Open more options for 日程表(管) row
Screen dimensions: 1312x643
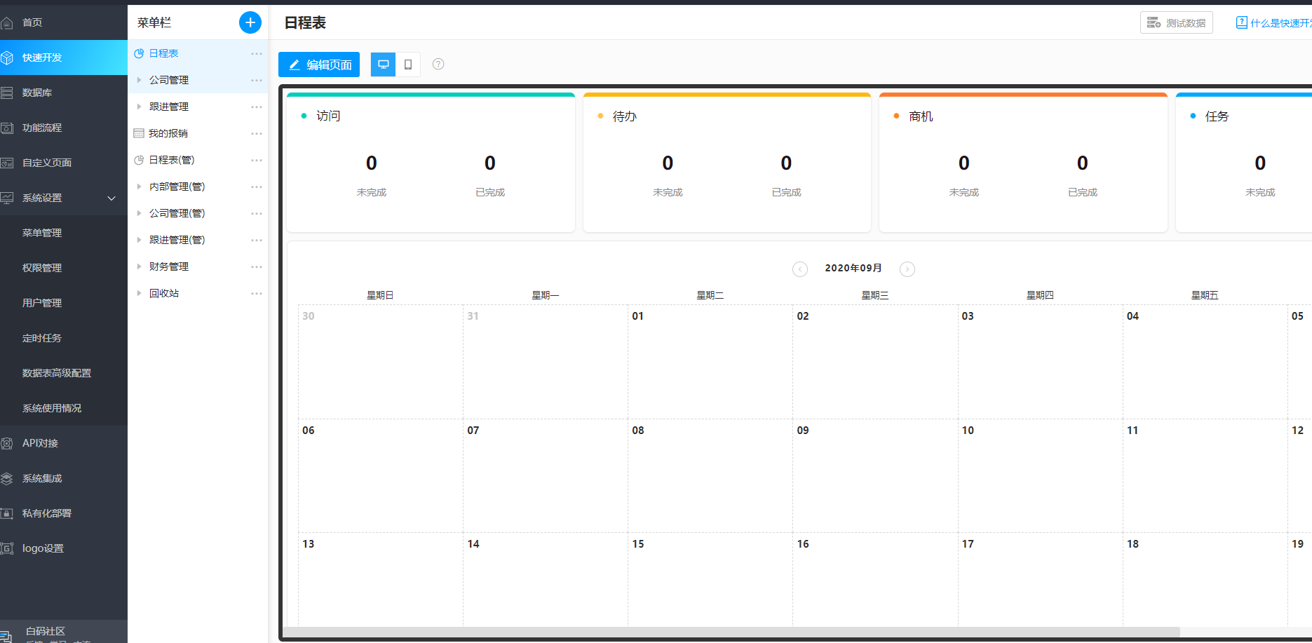257,160
